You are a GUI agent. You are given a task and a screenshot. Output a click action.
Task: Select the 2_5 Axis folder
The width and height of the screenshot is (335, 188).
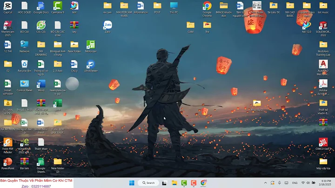point(58,66)
